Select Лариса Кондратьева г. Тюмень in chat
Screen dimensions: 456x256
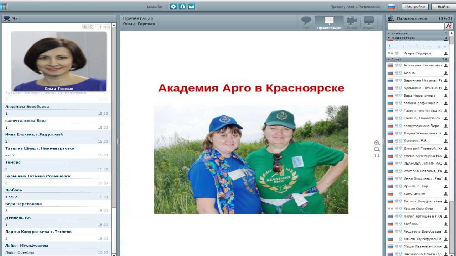56,235
